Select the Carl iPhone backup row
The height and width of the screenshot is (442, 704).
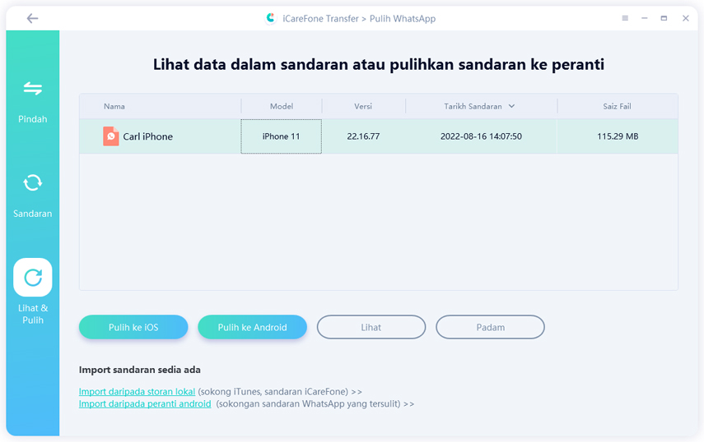379,136
